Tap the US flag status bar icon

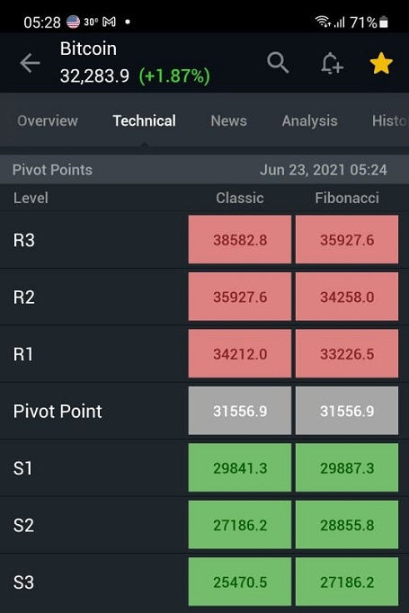click(x=73, y=22)
